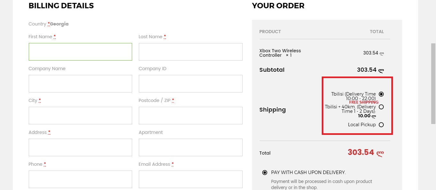Select the Apartment input box
The width and height of the screenshot is (436, 190).
[191, 147]
